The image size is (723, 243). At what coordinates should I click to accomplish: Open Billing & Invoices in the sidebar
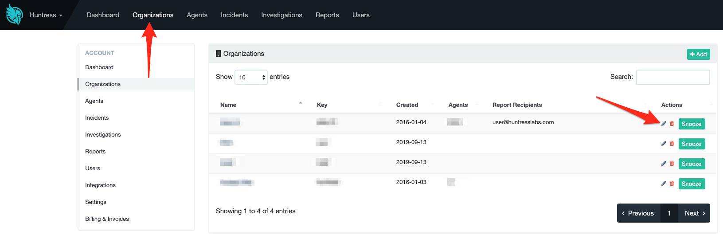[107, 219]
